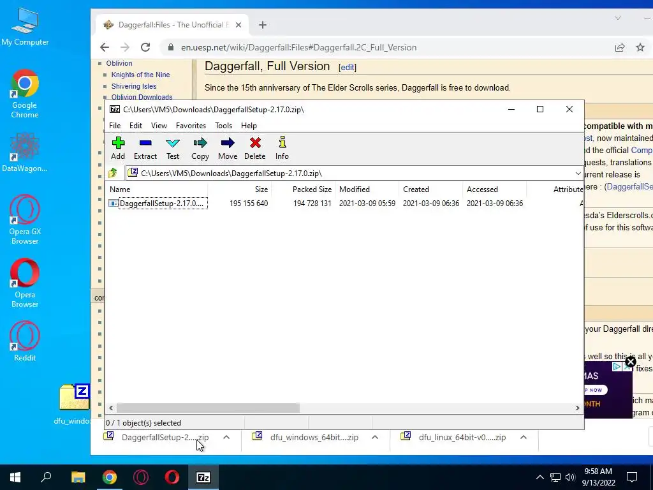Go back in Chrome

point(105,47)
